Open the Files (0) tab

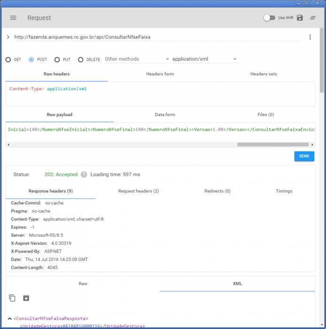pyautogui.click(x=265, y=115)
